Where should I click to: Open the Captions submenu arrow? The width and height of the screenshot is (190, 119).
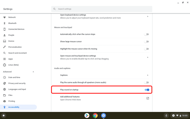coord(148,75)
